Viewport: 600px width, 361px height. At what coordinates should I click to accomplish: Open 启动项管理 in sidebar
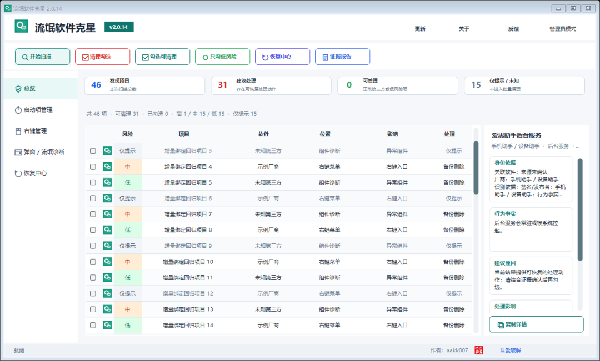tap(41, 110)
